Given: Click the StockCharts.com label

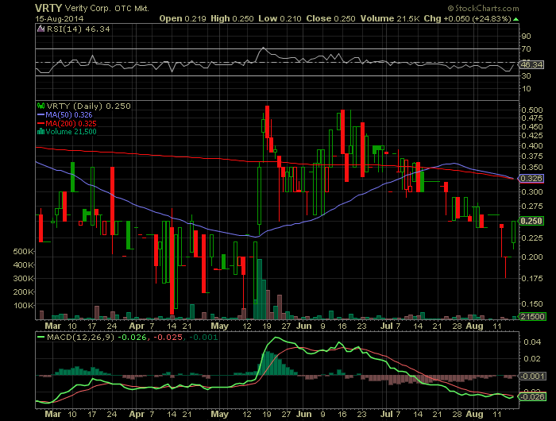Looking at the screenshot, I should pos(483,8).
